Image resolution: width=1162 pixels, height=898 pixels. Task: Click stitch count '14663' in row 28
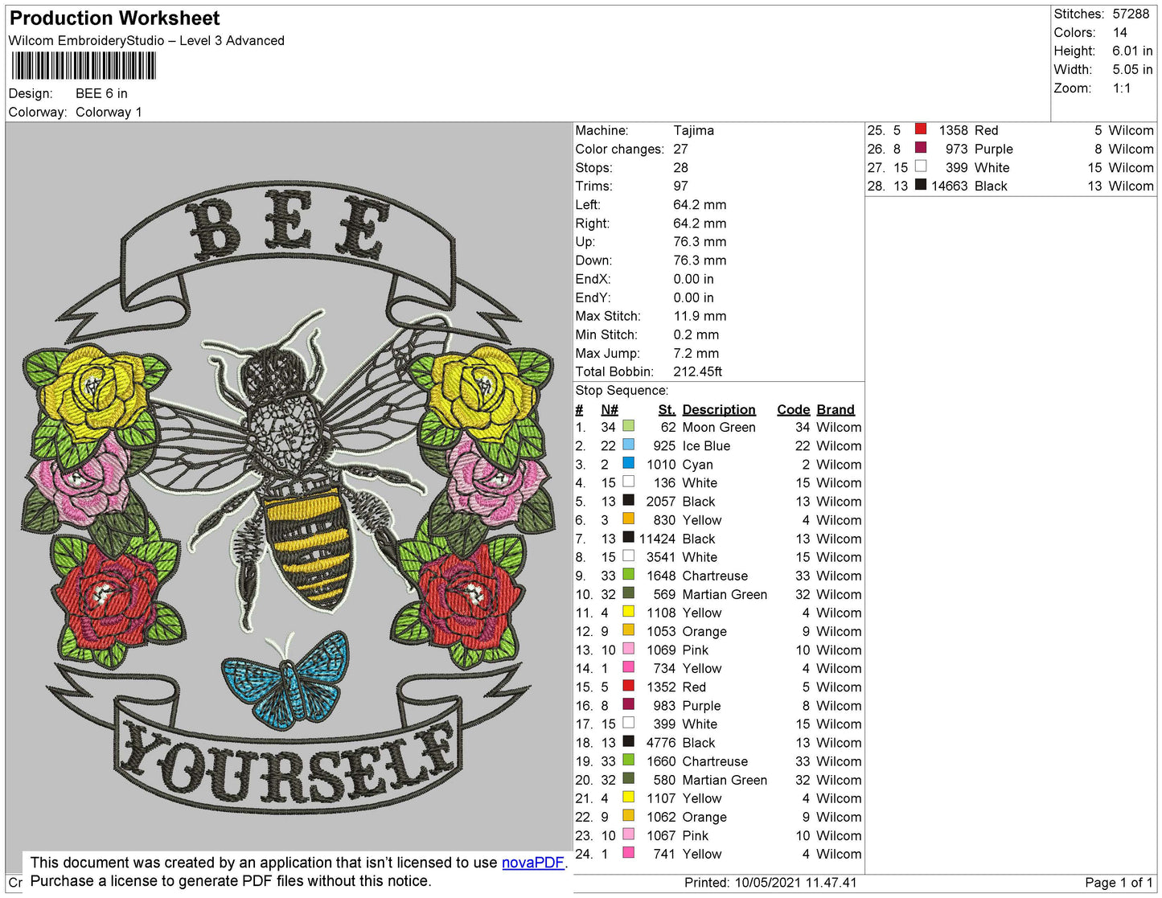point(950,186)
